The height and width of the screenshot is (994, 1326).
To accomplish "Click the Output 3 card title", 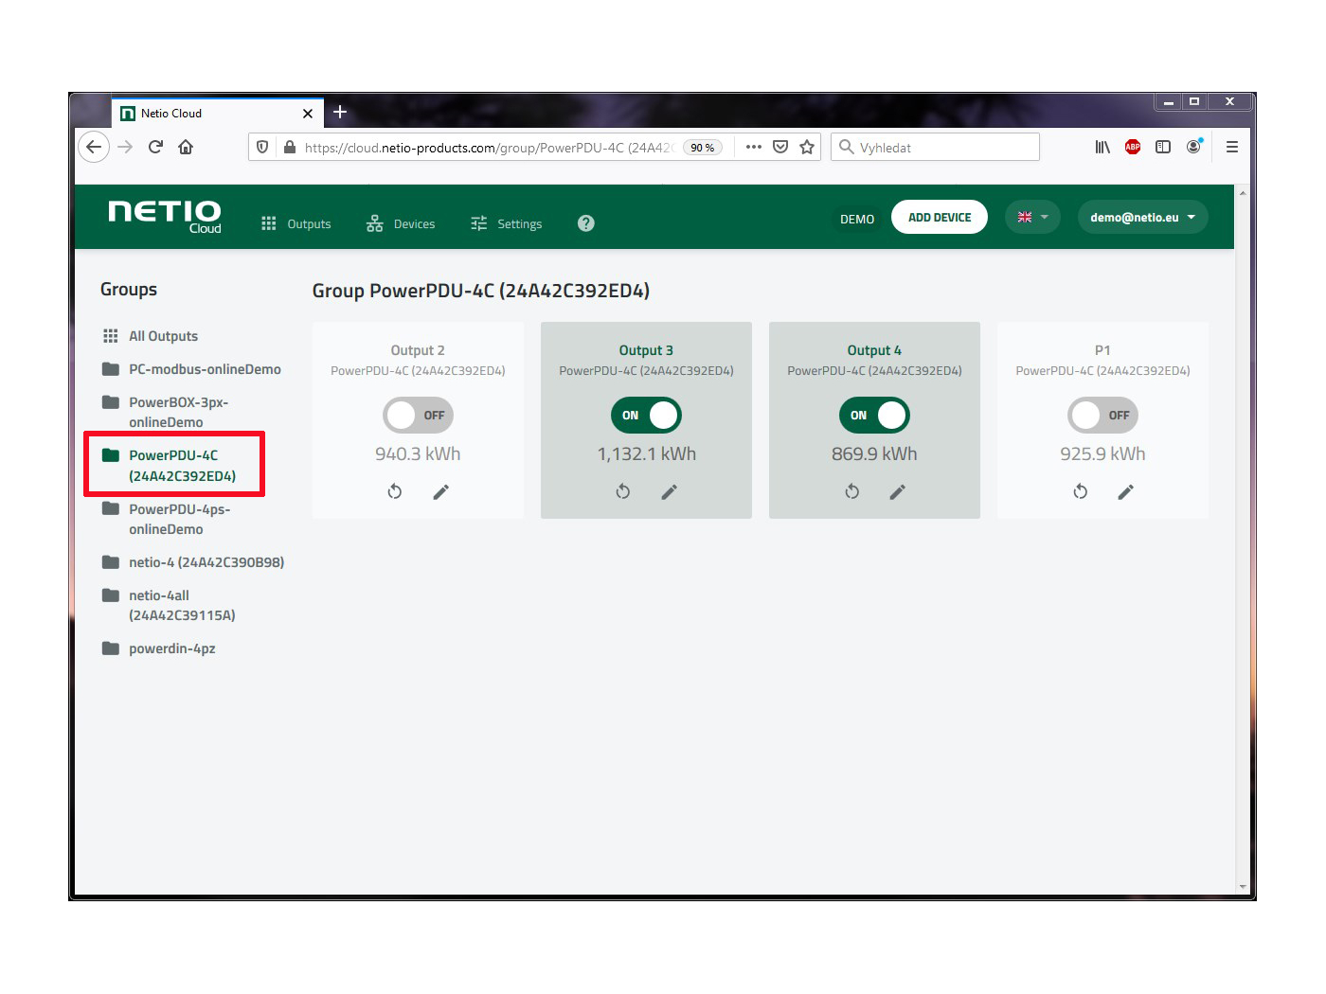I will [x=646, y=350].
